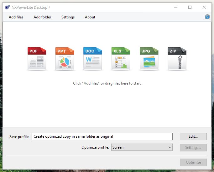Expand the Optimize profile dropdown showing Screen
The image size is (214, 172).
tap(142, 147)
